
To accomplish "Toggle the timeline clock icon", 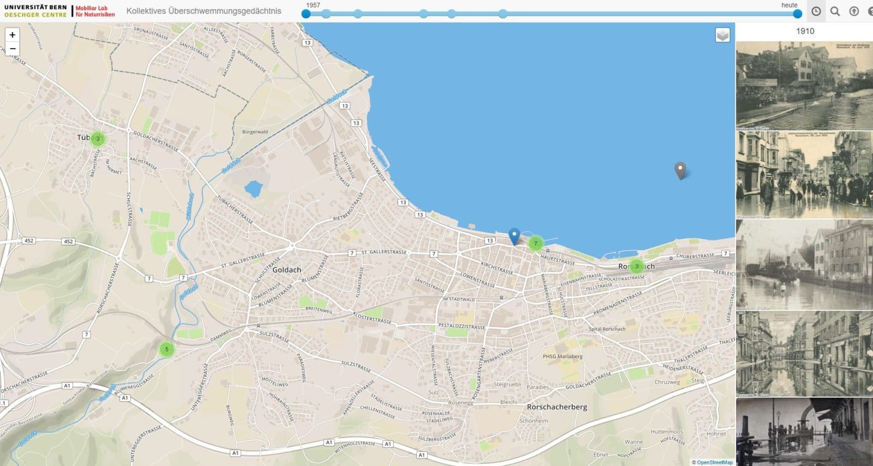I will (816, 11).
